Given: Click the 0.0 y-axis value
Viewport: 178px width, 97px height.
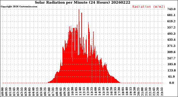Looking at the screenshot, I should tap(172, 83).
